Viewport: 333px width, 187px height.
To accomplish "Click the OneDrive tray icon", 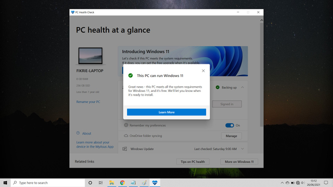I will coord(287,183).
